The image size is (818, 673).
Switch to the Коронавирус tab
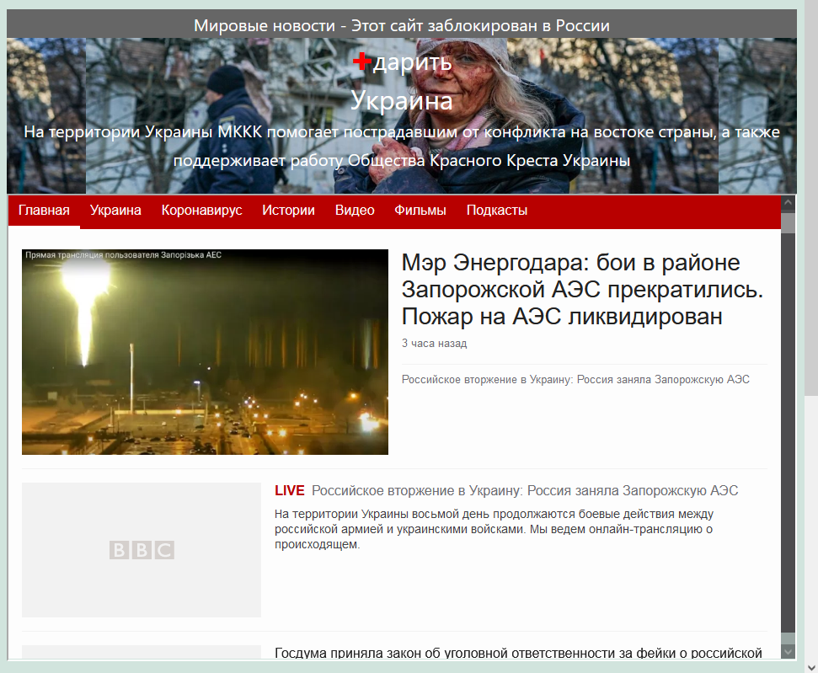201,211
